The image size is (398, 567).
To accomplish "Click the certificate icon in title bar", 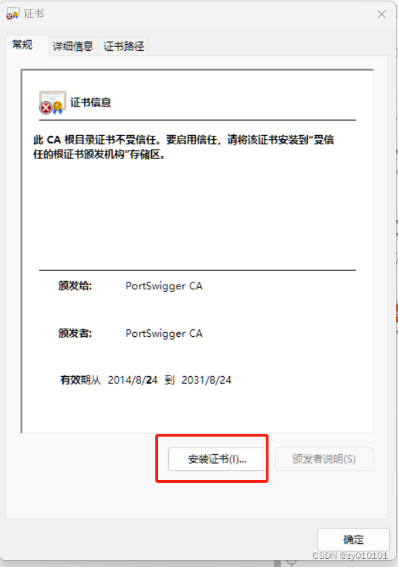I will (13, 14).
